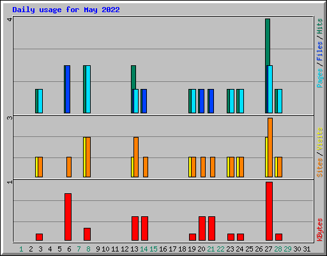Click the red KBytes bar for day 27
Screen dimensions: 327x256
(x=269, y=211)
